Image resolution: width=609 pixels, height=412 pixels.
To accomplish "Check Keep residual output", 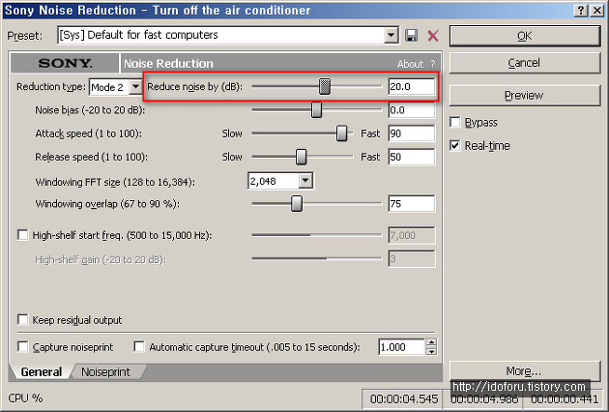I will [x=23, y=320].
